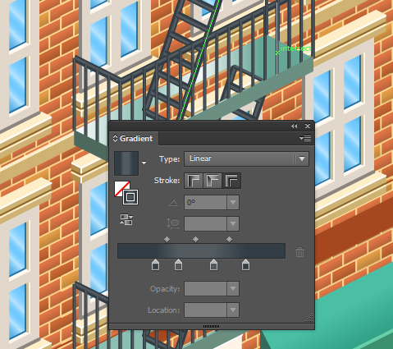
Task: Open the aspect ratio dropdown arrow
Action: pyautogui.click(x=233, y=224)
